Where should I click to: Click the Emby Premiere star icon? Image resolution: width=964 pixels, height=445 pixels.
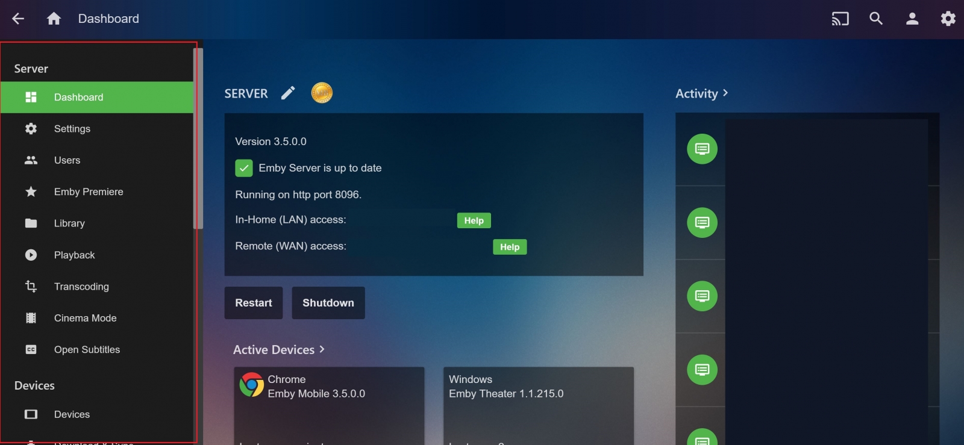click(x=31, y=191)
